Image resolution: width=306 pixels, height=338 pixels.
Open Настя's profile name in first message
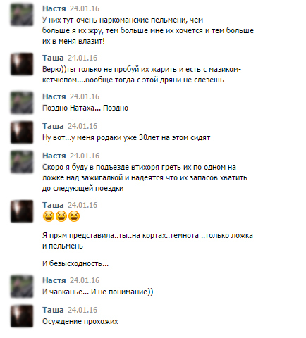pos(54,8)
